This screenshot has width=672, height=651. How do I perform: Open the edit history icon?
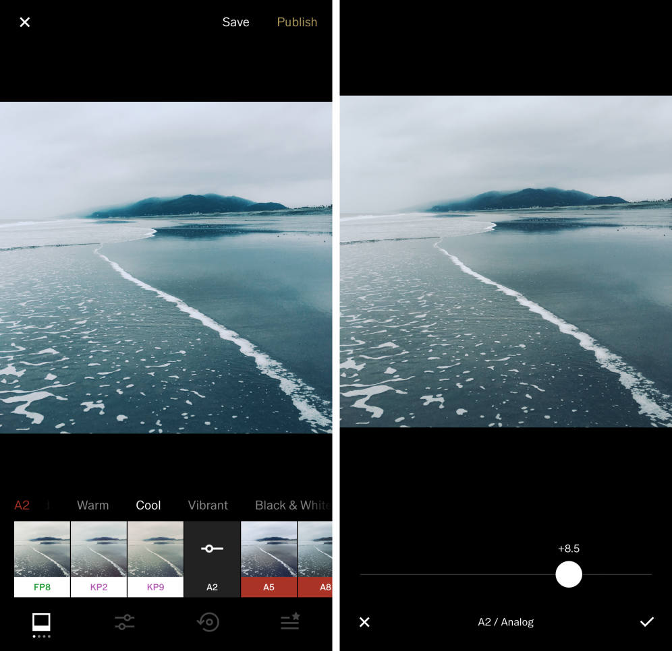pos(208,622)
